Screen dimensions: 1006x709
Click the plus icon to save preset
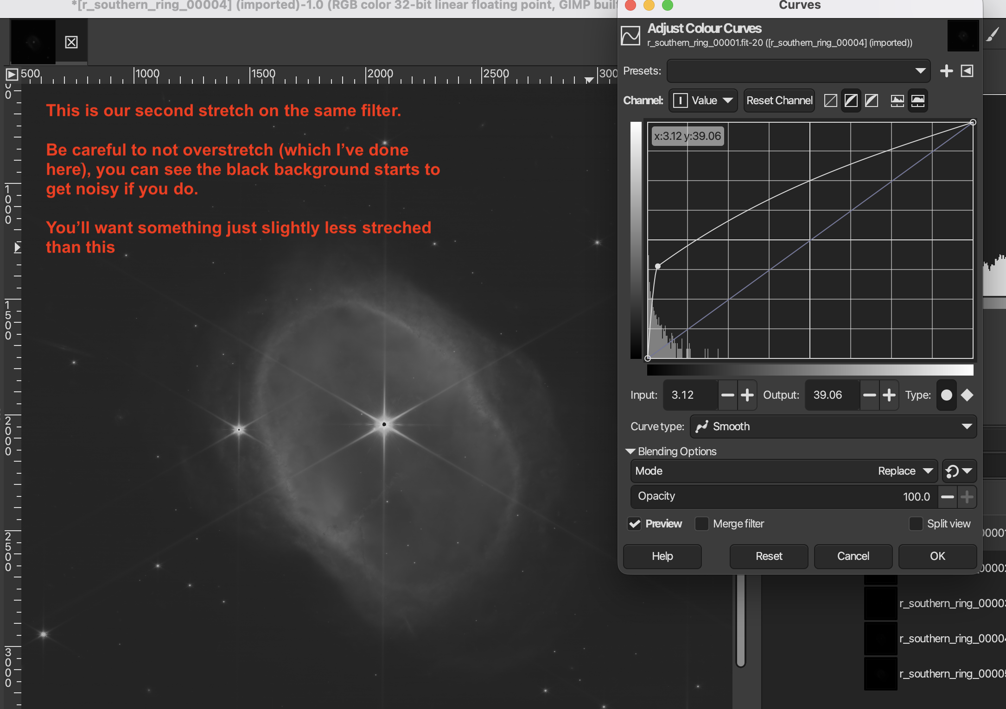pyautogui.click(x=946, y=71)
